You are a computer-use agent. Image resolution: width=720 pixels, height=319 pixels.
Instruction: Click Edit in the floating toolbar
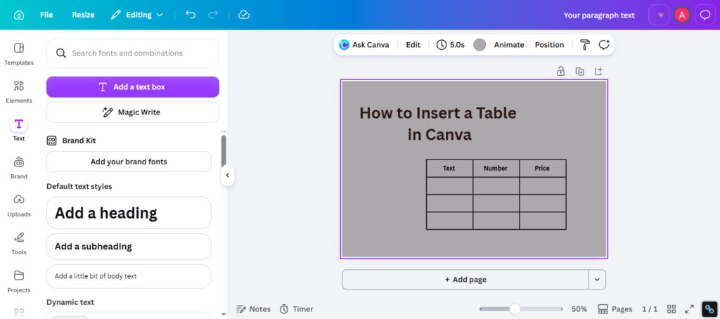pos(413,44)
